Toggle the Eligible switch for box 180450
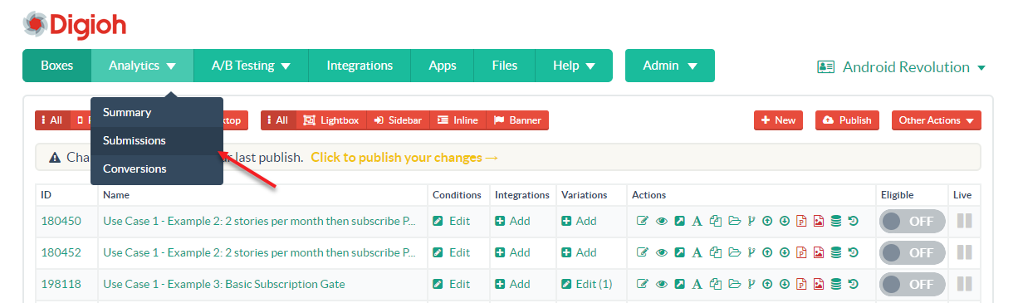This screenshot has height=303, width=1018. 913,221
